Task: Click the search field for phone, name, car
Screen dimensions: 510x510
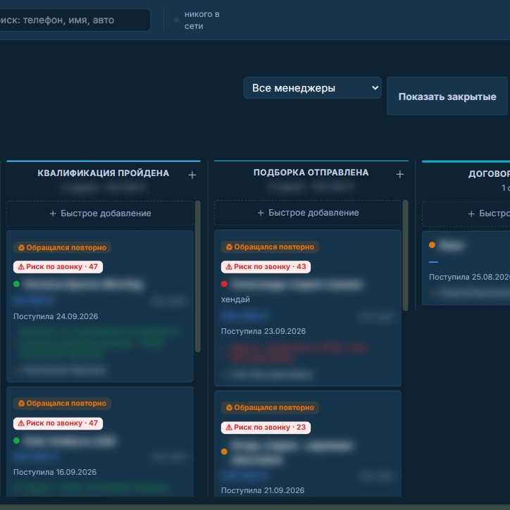Action: pyautogui.click(x=75, y=20)
